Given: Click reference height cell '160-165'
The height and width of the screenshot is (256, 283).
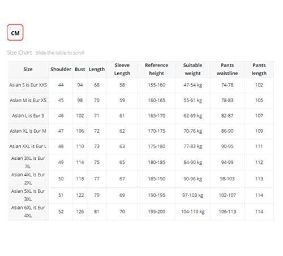Looking at the screenshot, I should pyautogui.click(x=156, y=101).
